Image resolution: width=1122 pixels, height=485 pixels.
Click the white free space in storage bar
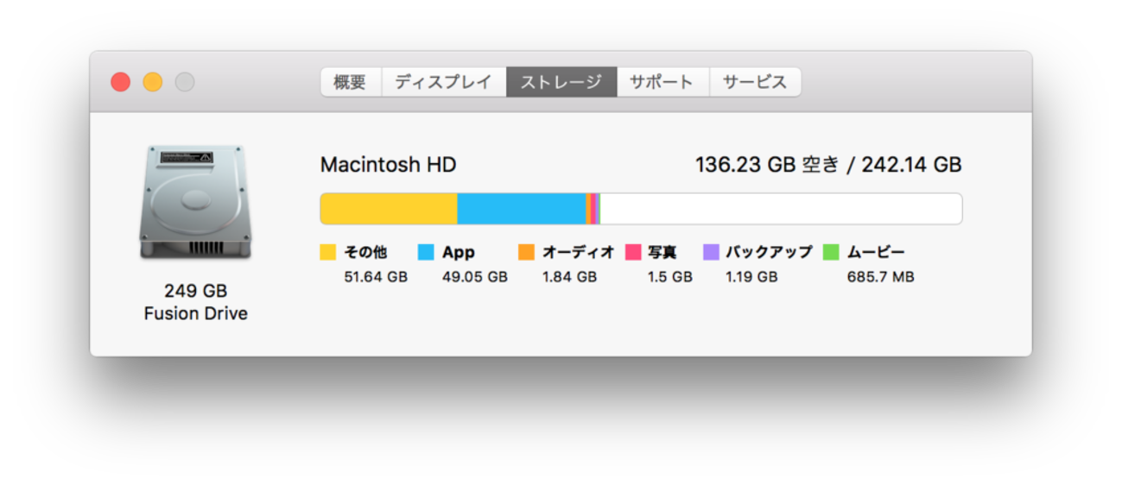(x=780, y=209)
